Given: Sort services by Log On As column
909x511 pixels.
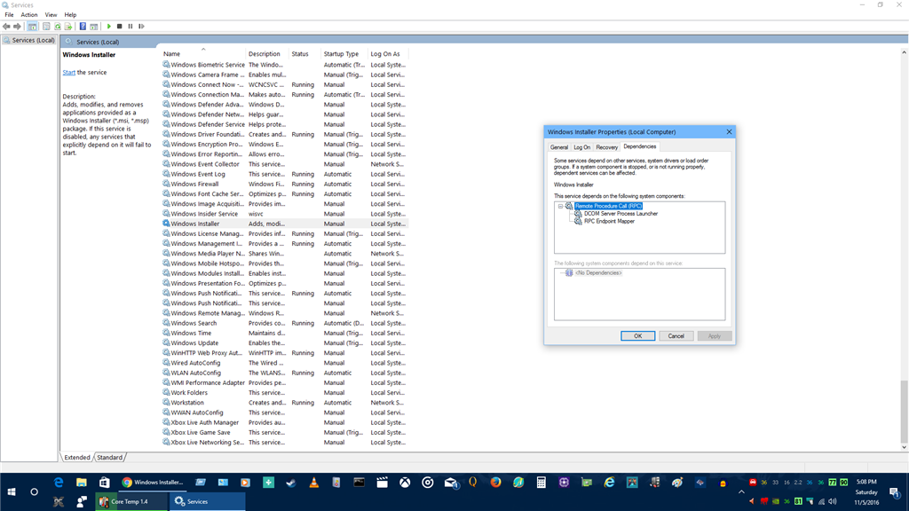Looking at the screenshot, I should 388,54.
